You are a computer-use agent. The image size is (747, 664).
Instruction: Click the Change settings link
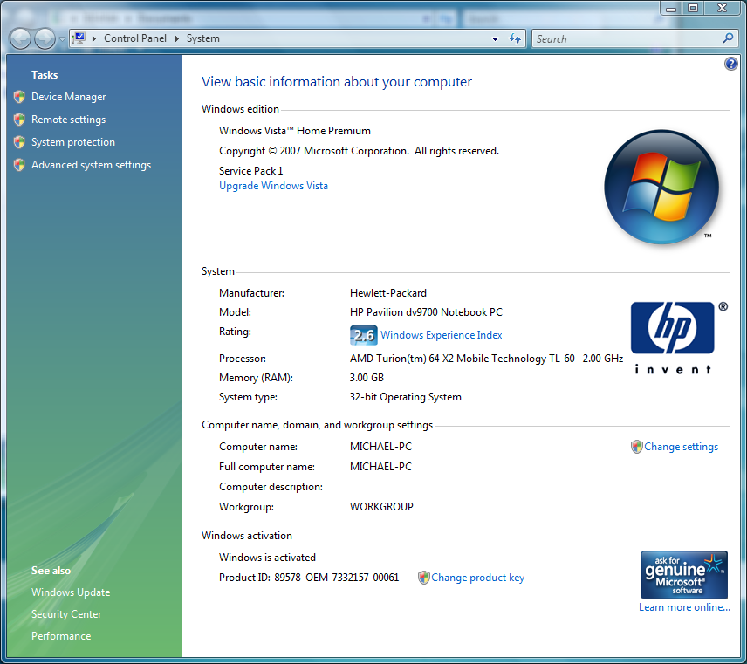682,447
